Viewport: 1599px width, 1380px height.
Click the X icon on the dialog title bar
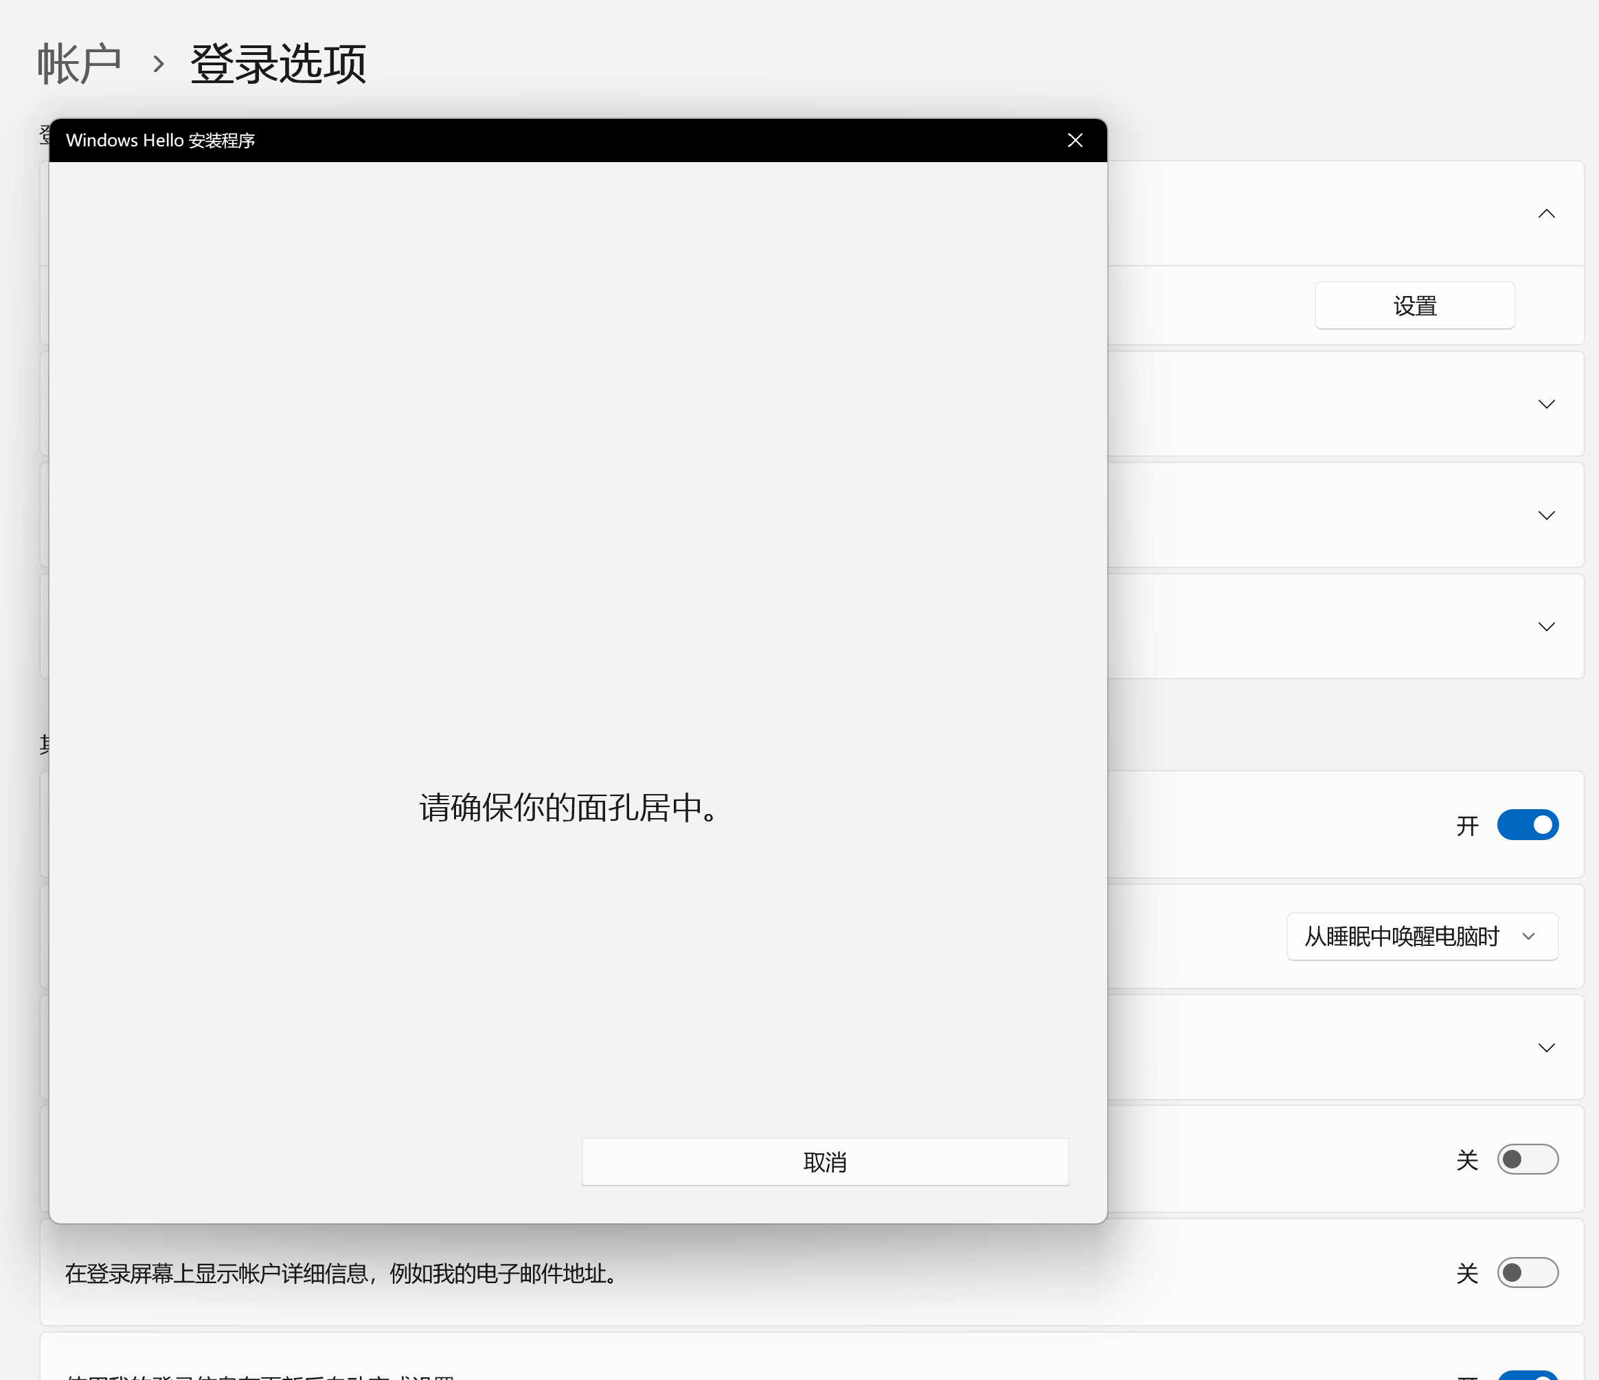pos(1075,140)
